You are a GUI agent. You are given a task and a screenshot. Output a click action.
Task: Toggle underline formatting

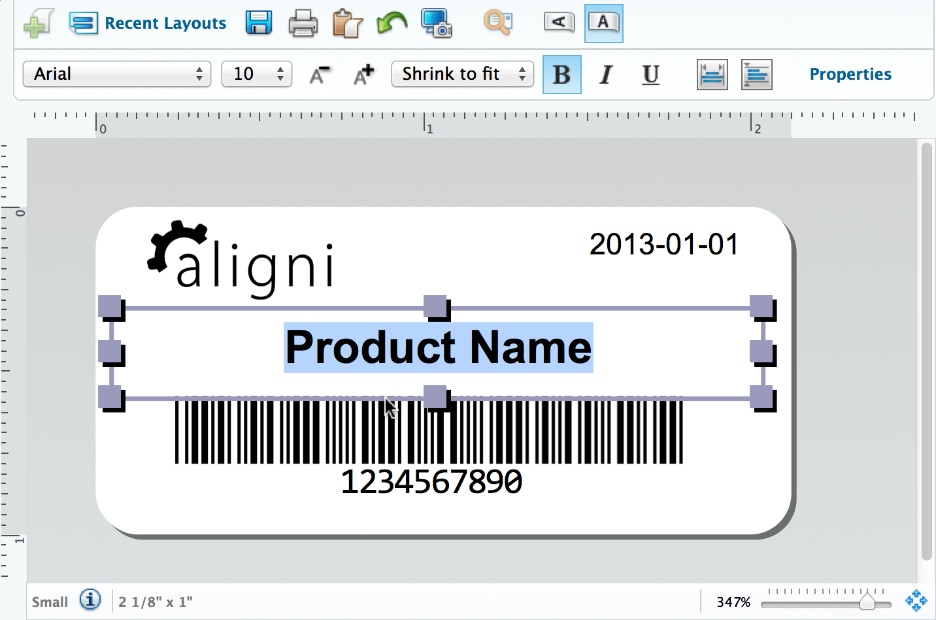[x=650, y=75]
